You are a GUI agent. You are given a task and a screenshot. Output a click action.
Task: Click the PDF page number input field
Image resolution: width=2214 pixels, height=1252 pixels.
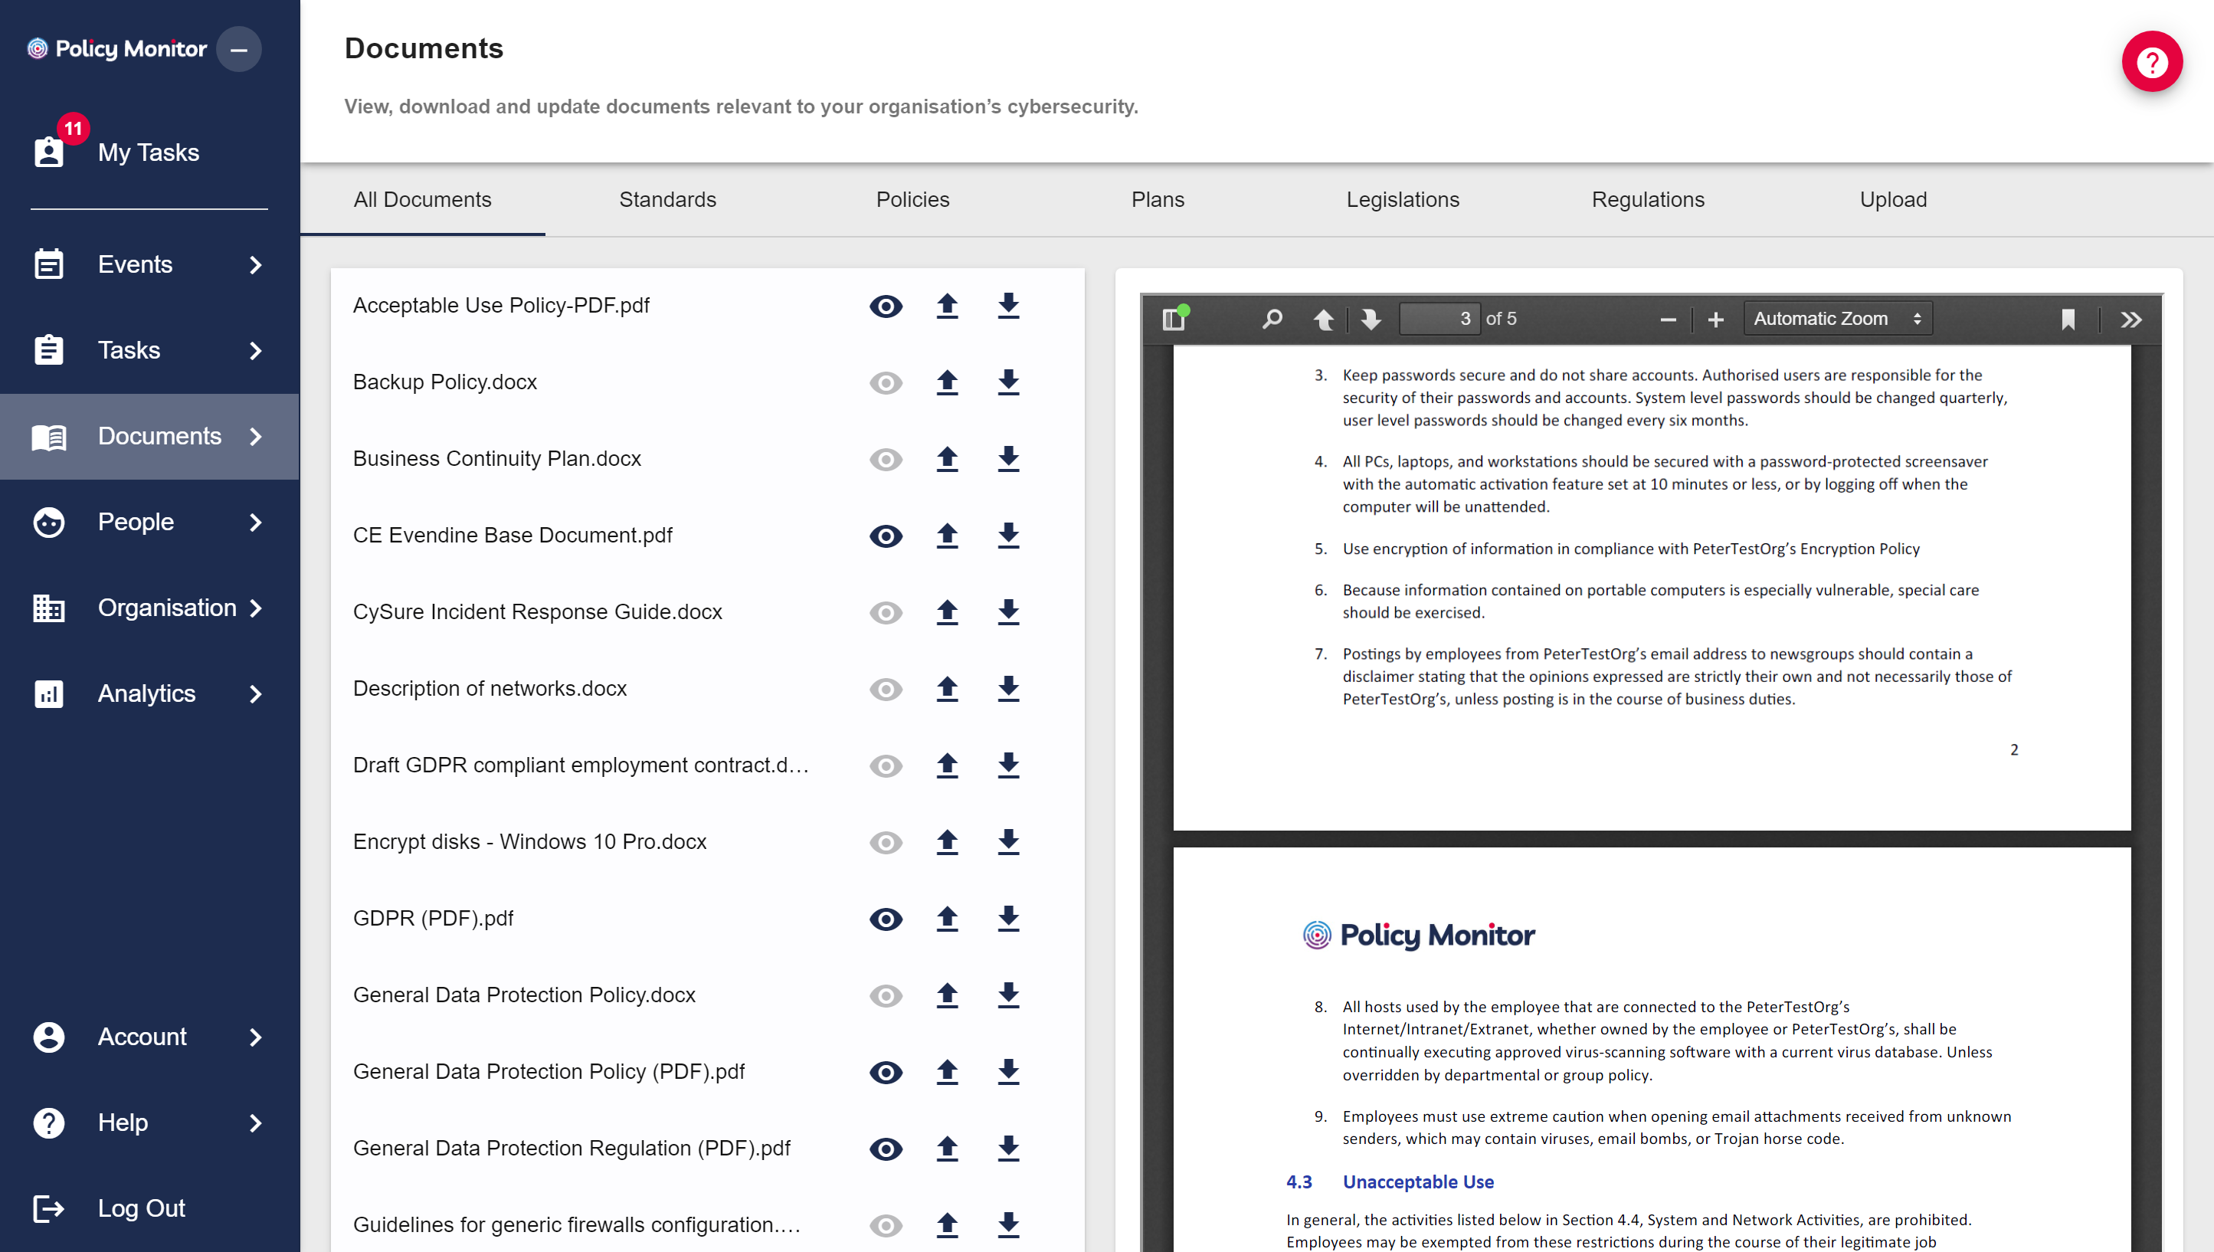(1439, 319)
